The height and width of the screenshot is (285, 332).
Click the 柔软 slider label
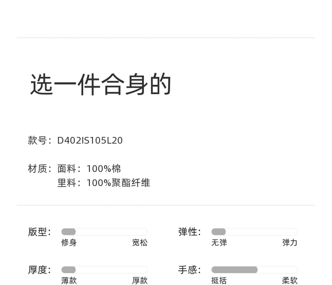pyautogui.click(x=290, y=280)
